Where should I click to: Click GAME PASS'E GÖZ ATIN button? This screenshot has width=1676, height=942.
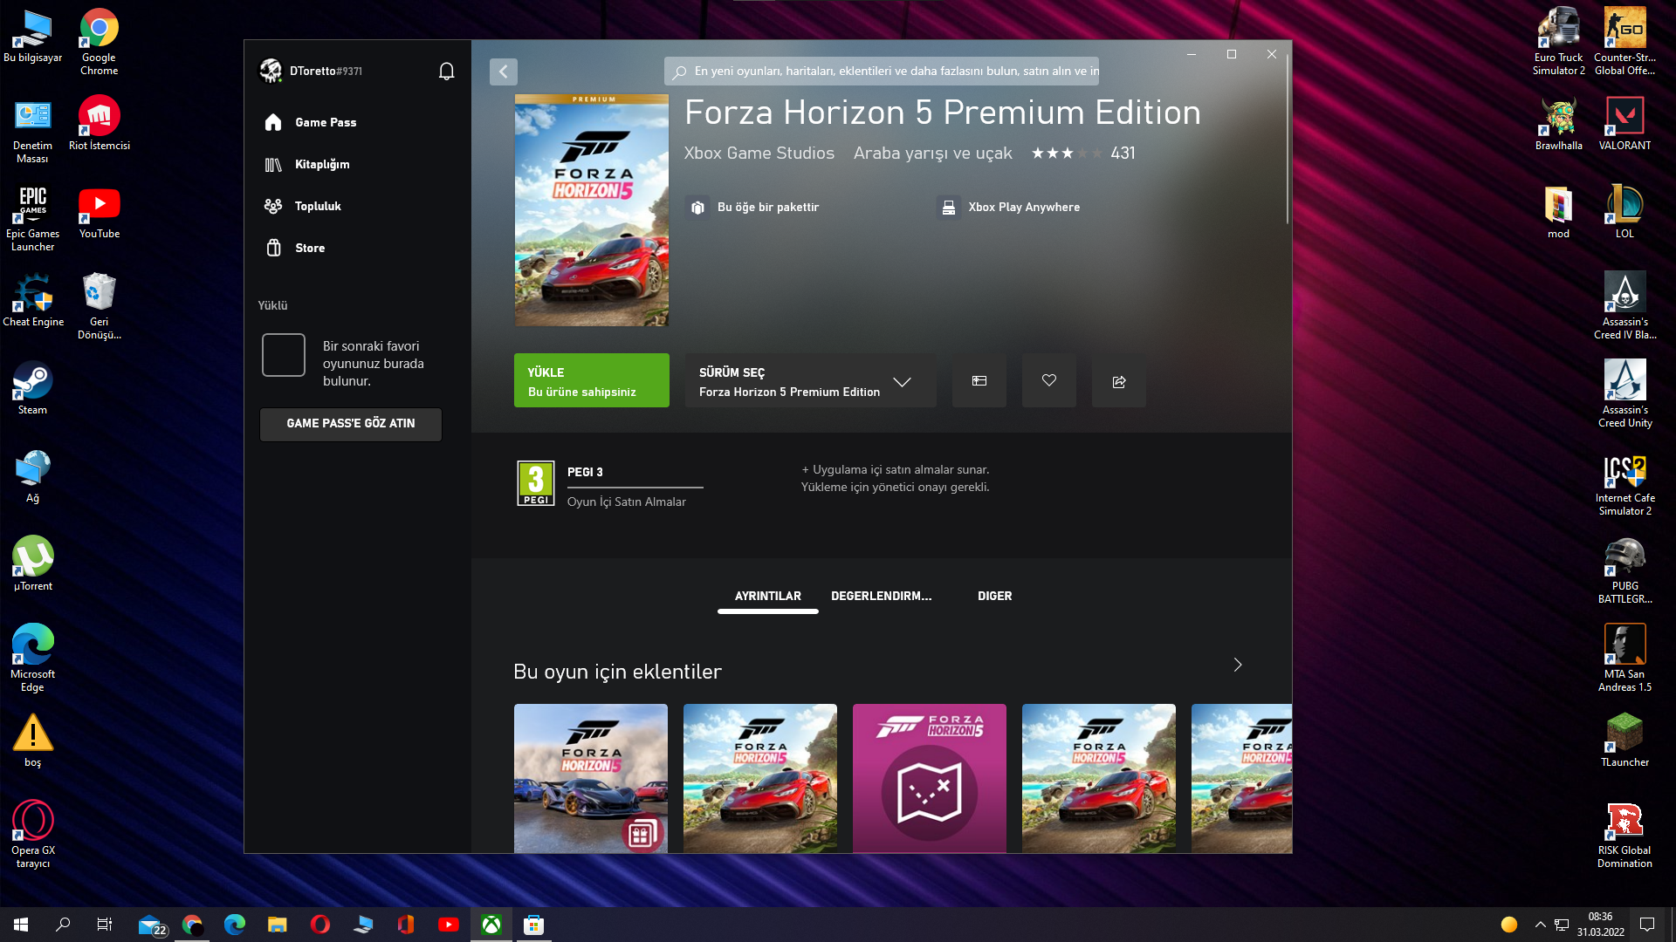tap(351, 424)
